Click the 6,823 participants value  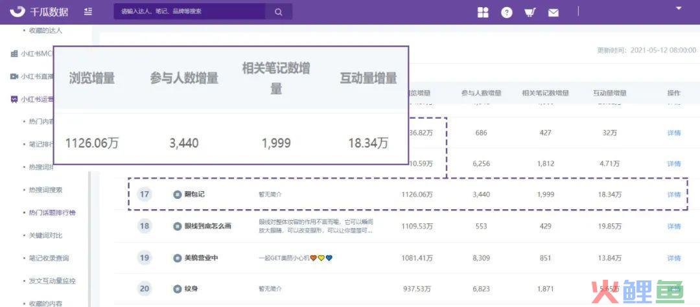[481, 289]
